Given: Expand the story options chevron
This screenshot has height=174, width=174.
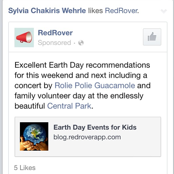Looking at the screenshot, I should point(164,11).
